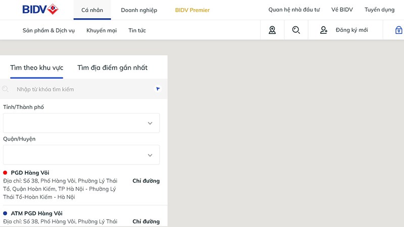Click magnifier icon in keyword search box

[5, 89]
